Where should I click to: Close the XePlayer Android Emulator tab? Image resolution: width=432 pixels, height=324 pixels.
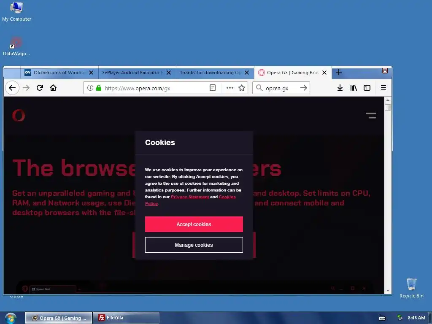tap(169, 73)
